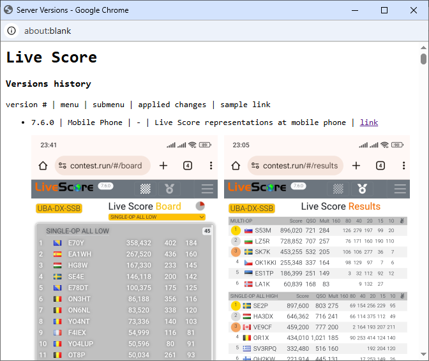The width and height of the screenshot is (429, 361).
Task: Click the medal icon in MULTI-OP header
Action: [x=402, y=221]
